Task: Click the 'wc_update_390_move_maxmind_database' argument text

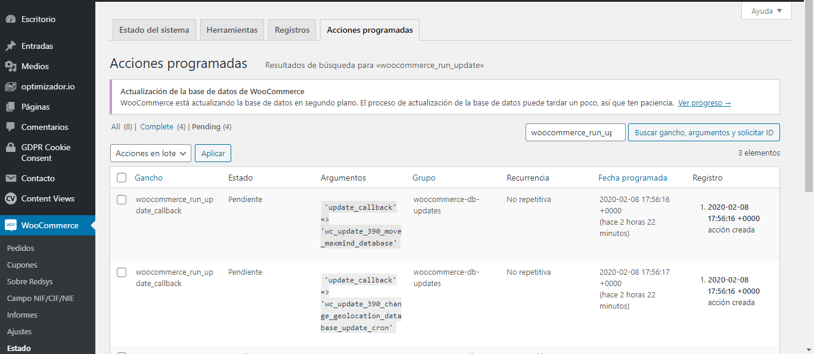Action: (361, 237)
